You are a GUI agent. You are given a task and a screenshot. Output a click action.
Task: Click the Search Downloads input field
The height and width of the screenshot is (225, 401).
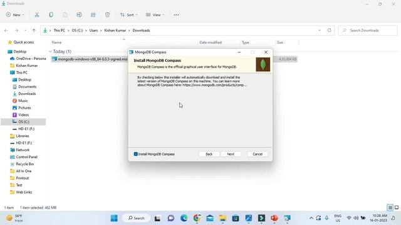368,31
